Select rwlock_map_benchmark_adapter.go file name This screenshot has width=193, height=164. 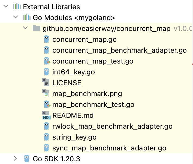click(x=112, y=127)
